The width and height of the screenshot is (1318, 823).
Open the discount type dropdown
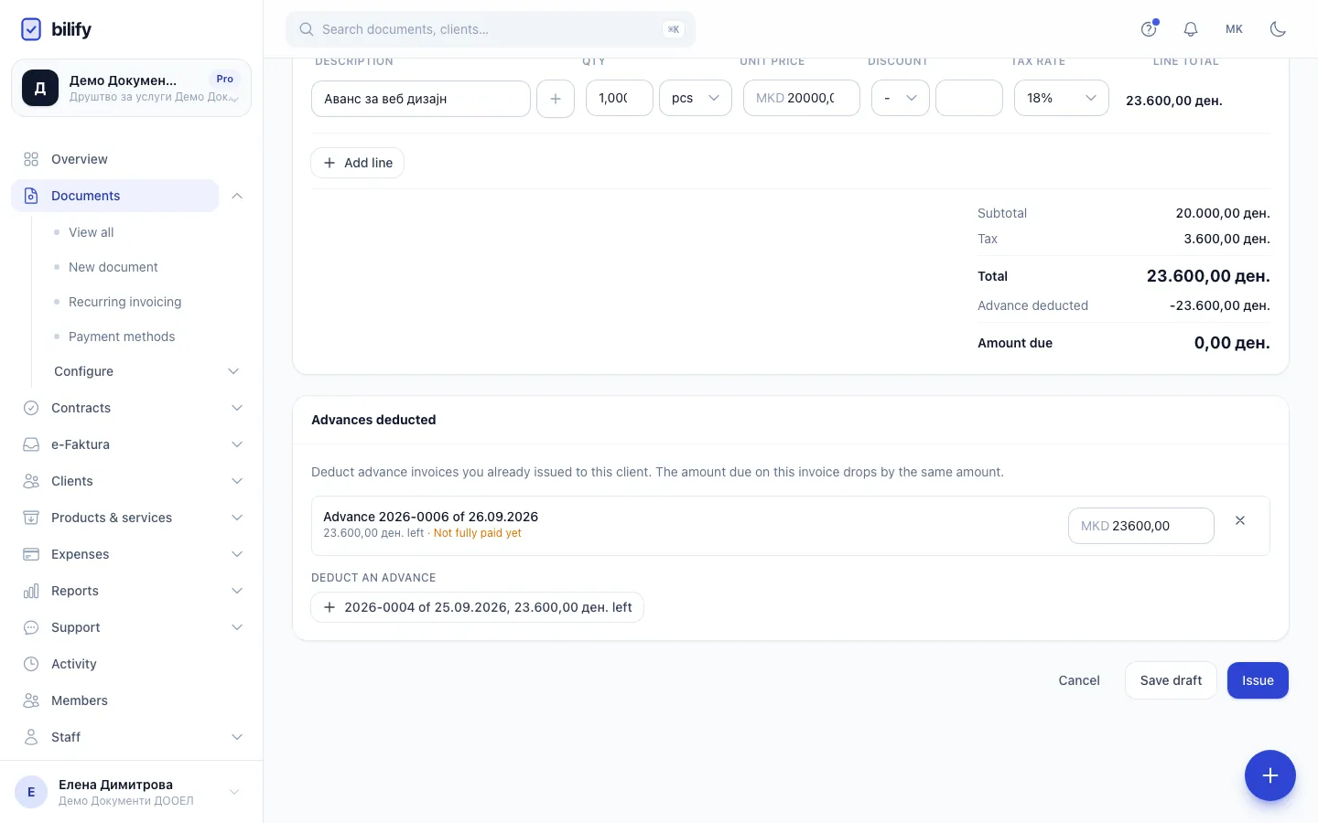click(x=901, y=98)
